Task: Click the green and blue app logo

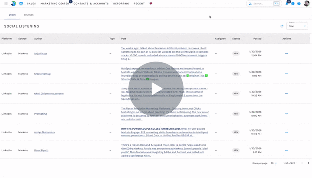Action: point(13,3)
